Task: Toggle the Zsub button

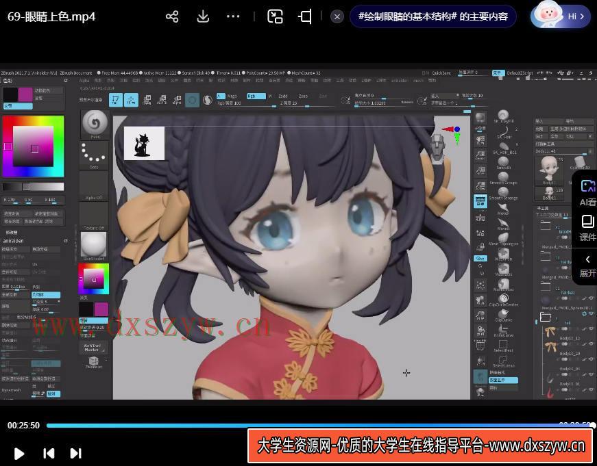Action: (303, 96)
